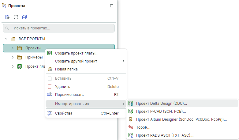The width and height of the screenshot is (239, 140).
Task: Open Свойства properties entry
Action: pyautogui.click(x=64, y=113)
